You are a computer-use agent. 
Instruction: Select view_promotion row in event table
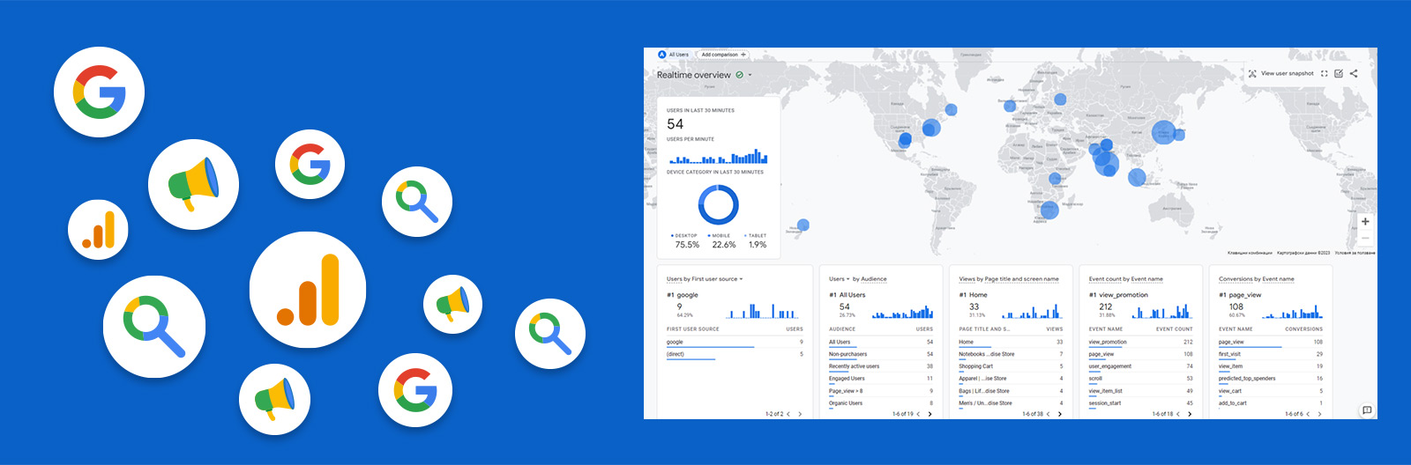click(1140, 343)
